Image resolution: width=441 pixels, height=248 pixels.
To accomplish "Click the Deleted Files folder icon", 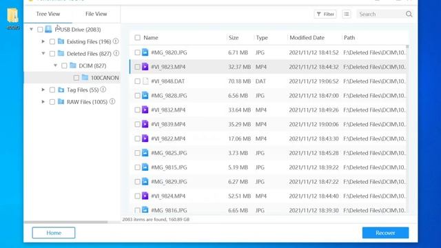I will 61,54.
